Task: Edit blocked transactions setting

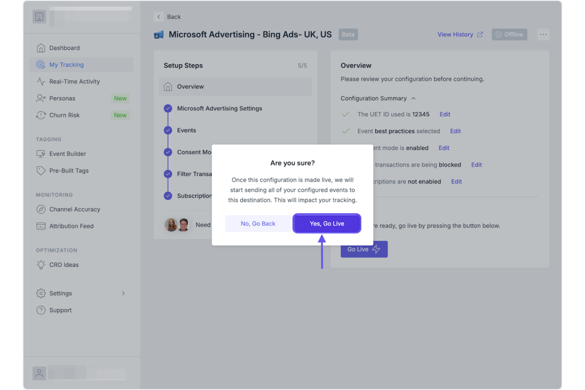Action: pyautogui.click(x=476, y=165)
